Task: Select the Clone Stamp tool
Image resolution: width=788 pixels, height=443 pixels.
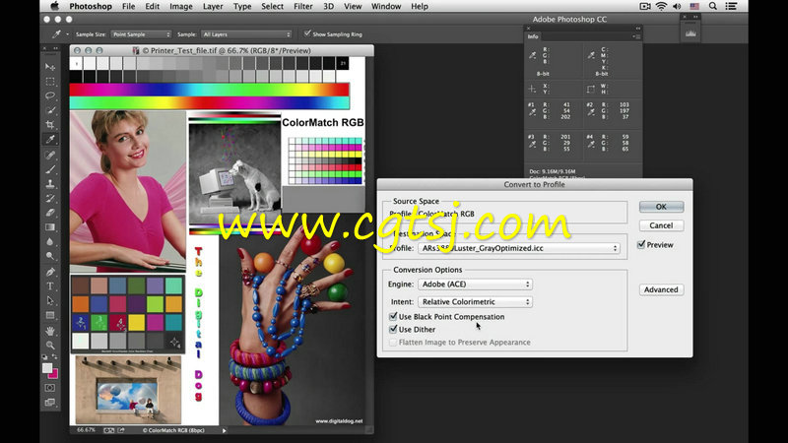Action: [x=50, y=184]
